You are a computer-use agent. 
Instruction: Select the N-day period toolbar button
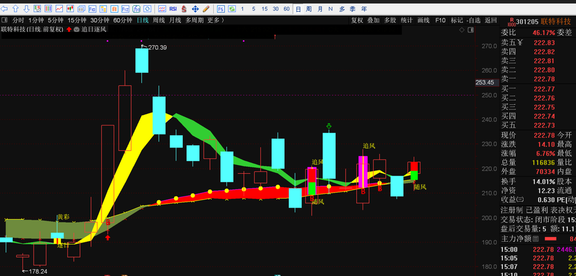click(x=331, y=9)
